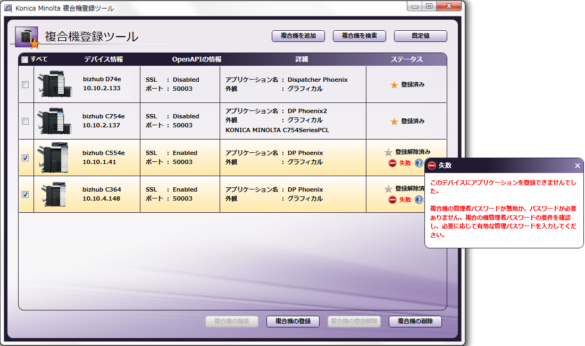The height and width of the screenshot is (346, 585).
Task: Select the IP address 10.10.4.148
Action: pos(101,198)
